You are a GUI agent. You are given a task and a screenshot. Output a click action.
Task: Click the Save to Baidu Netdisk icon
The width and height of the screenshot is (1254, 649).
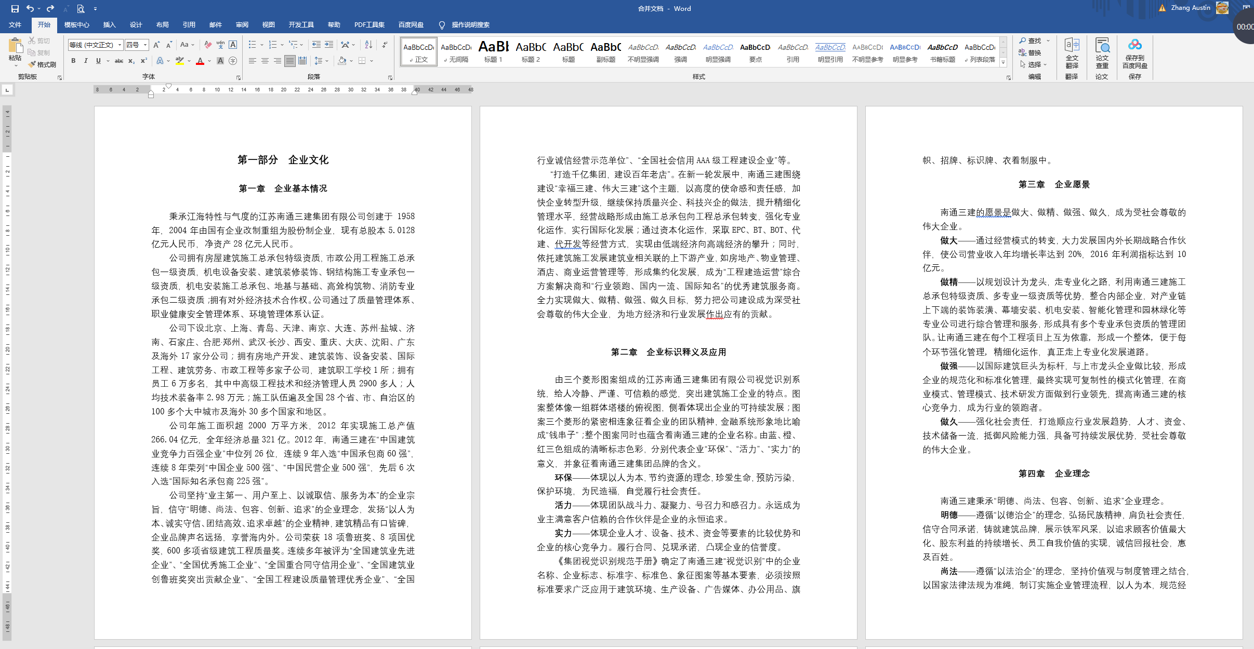click(1134, 46)
